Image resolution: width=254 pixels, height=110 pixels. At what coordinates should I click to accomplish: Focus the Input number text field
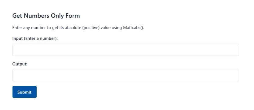(126, 50)
